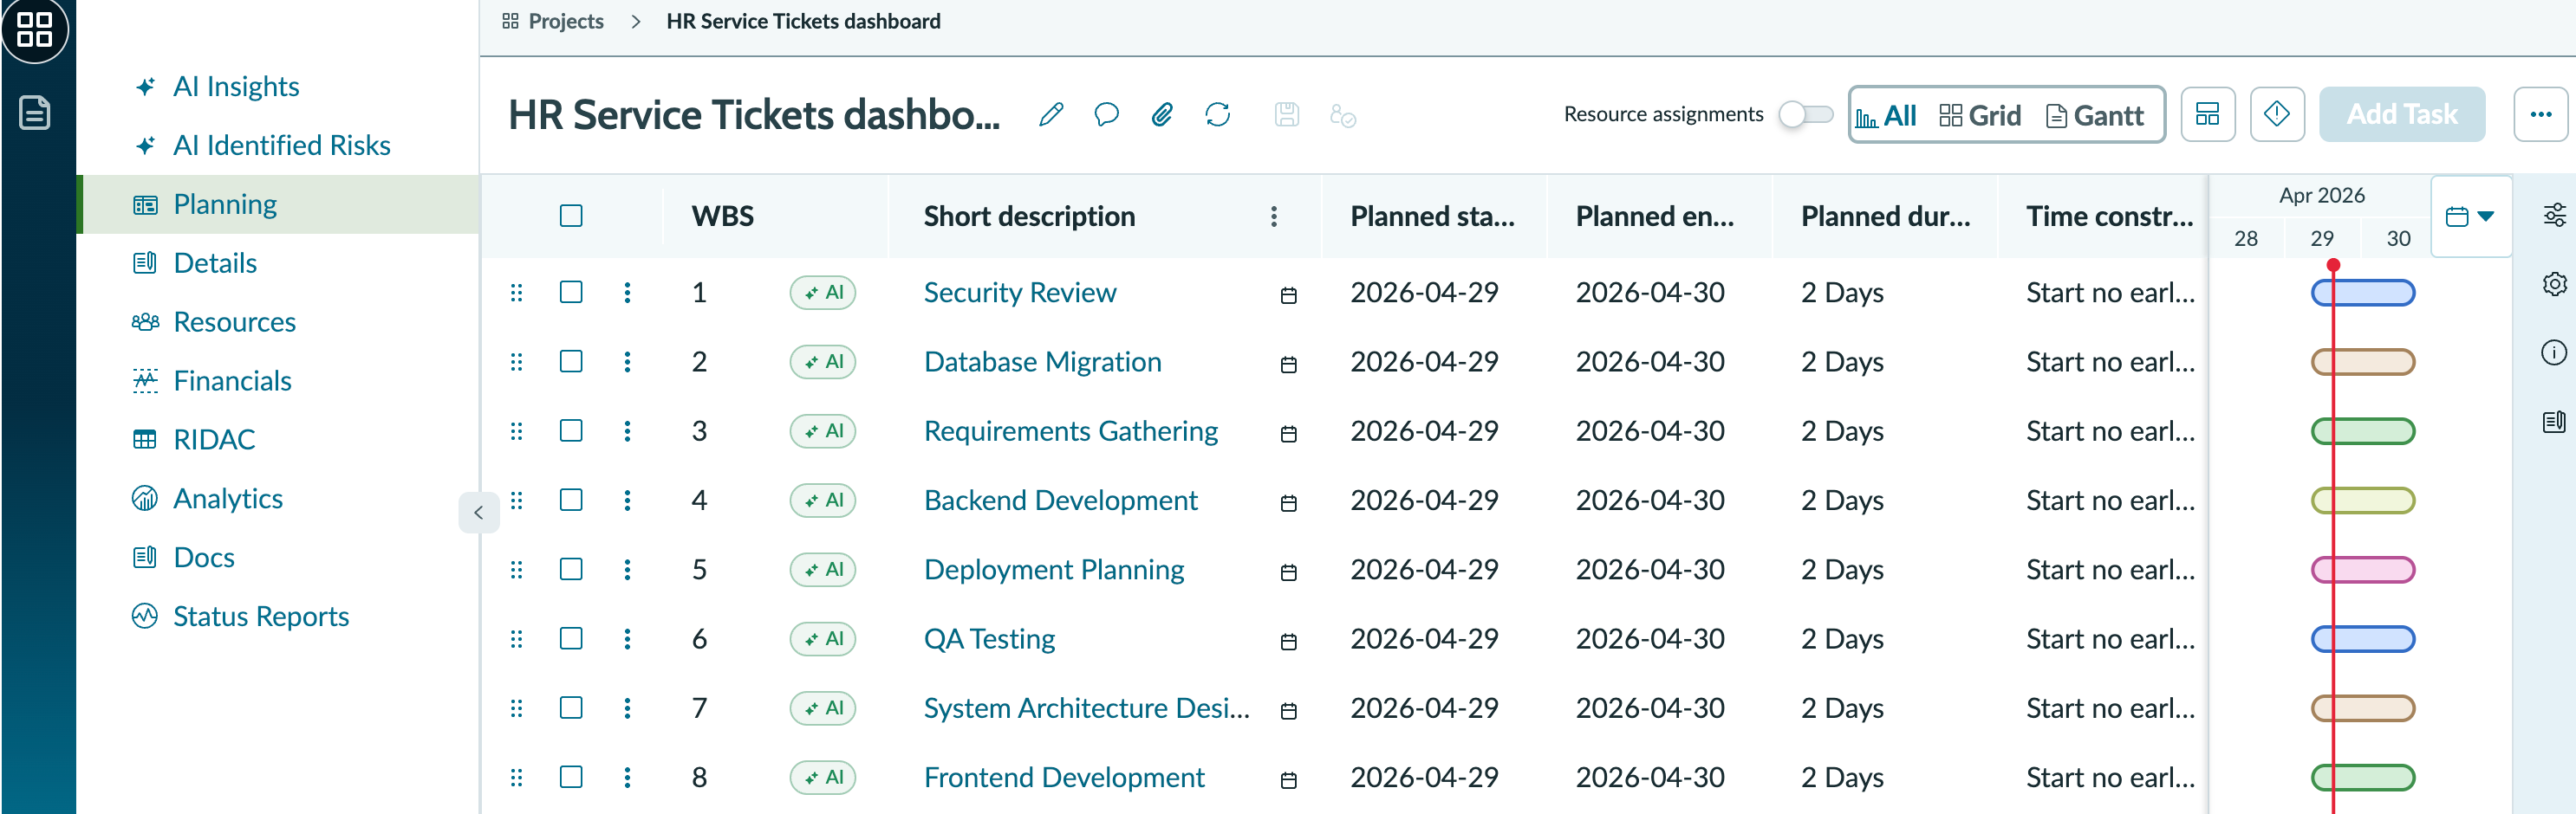Select the Backend Development yellow Gantt bar
2576x814 pixels.
tap(2363, 501)
